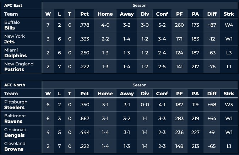Open the Pittsburgh Steelers team link
This screenshot has height=155, width=239.
pyautogui.click(x=16, y=105)
